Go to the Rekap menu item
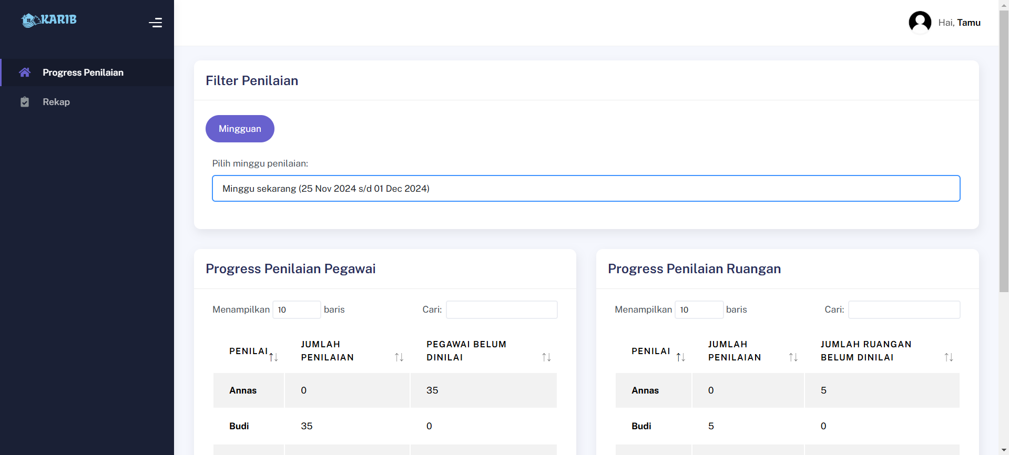Screen dimensions: 1009x455 point(56,102)
